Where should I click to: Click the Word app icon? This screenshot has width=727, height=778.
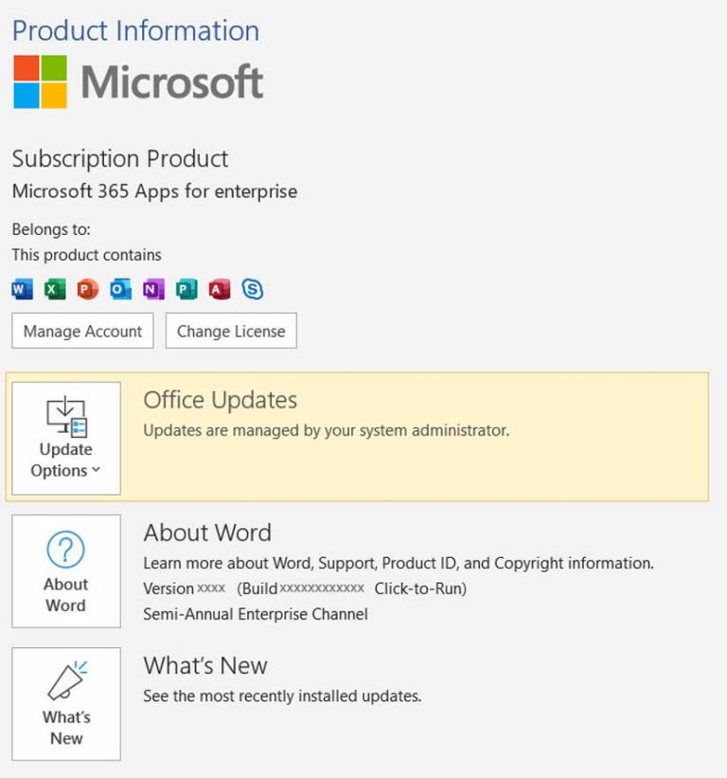pos(22,290)
